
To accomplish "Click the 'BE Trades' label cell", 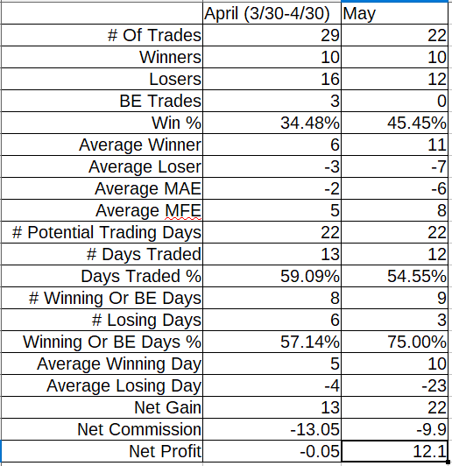I will coord(102,101).
